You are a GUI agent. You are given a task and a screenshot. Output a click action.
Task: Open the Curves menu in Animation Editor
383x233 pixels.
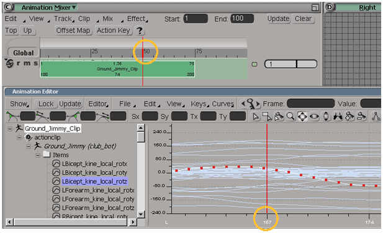(x=223, y=104)
